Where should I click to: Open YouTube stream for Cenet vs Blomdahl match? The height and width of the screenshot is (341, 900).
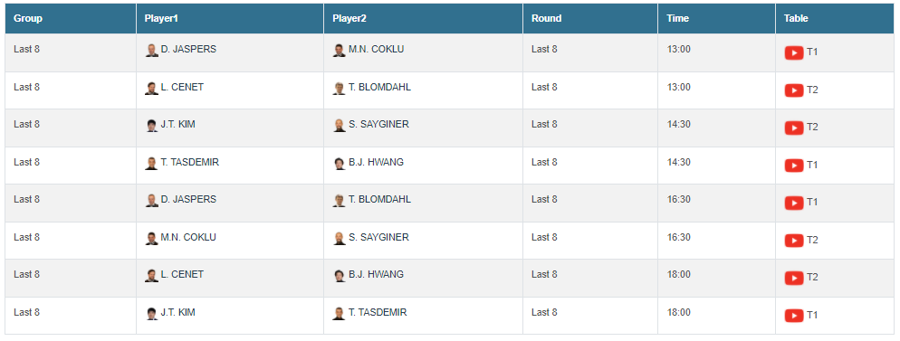click(794, 90)
